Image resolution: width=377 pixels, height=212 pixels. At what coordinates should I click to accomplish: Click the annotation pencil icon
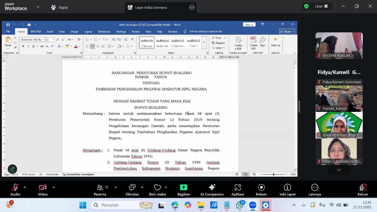pyautogui.click(x=12, y=169)
